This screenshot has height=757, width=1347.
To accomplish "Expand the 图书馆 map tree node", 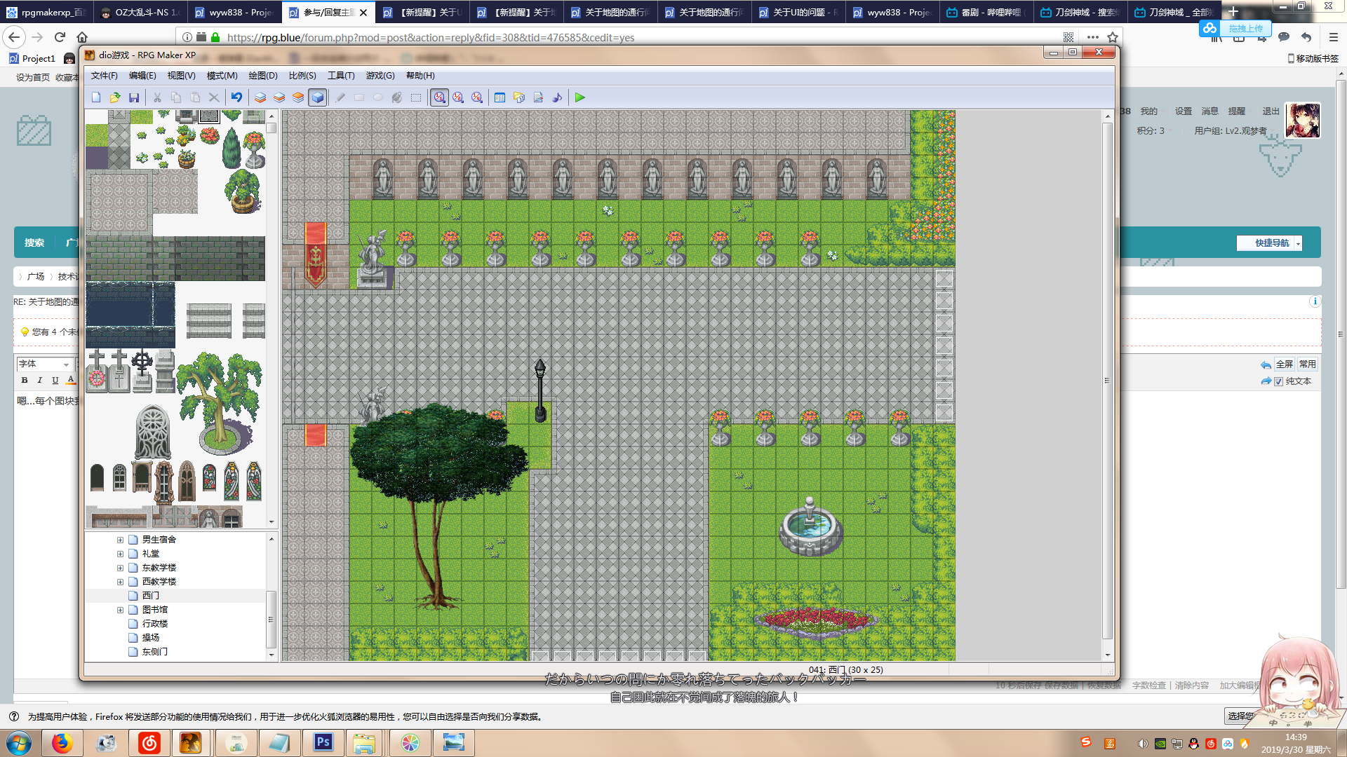I will pyautogui.click(x=120, y=610).
